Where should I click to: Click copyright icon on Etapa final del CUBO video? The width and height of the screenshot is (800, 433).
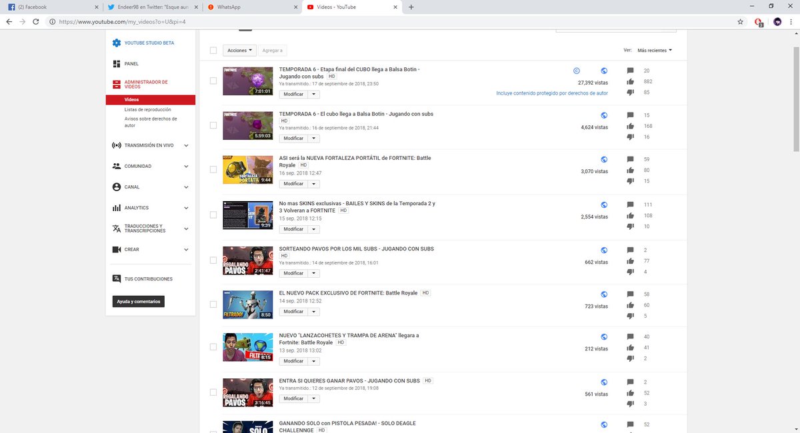tap(577, 71)
